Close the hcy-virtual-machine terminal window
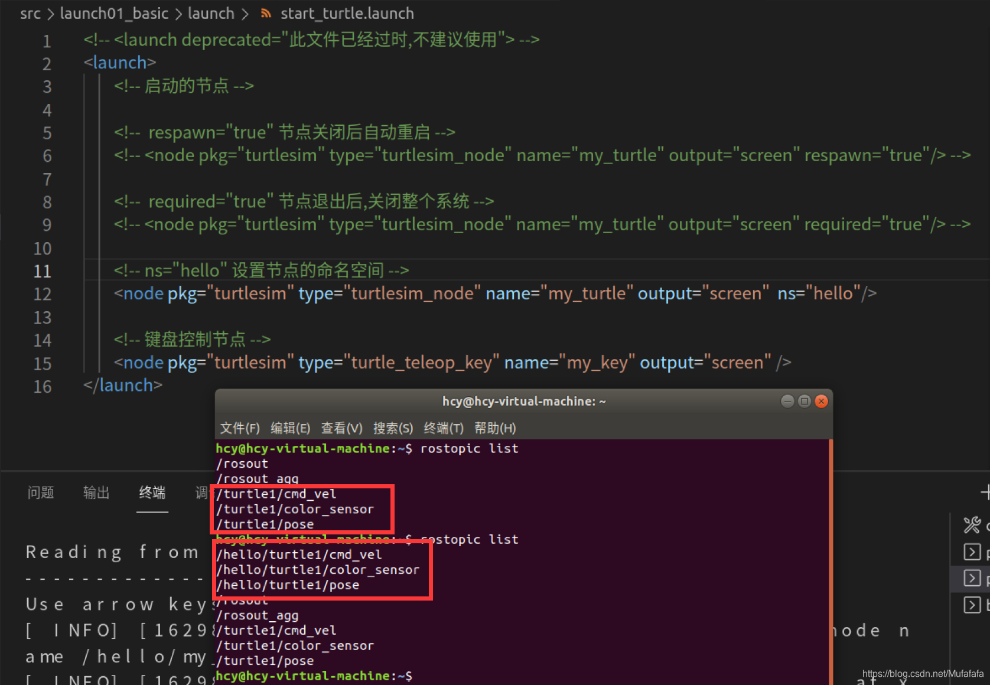 click(821, 402)
